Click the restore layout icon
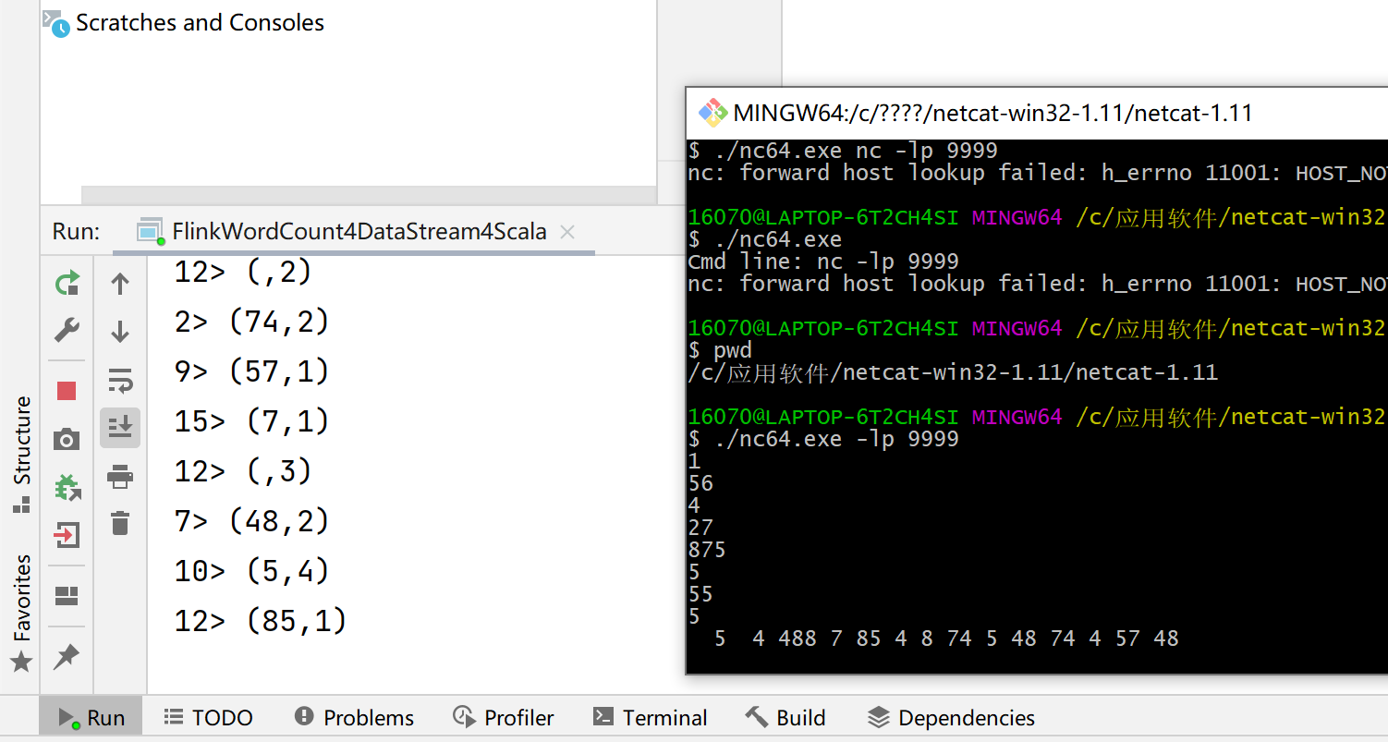Image resolution: width=1388 pixels, height=742 pixels. coord(67,596)
